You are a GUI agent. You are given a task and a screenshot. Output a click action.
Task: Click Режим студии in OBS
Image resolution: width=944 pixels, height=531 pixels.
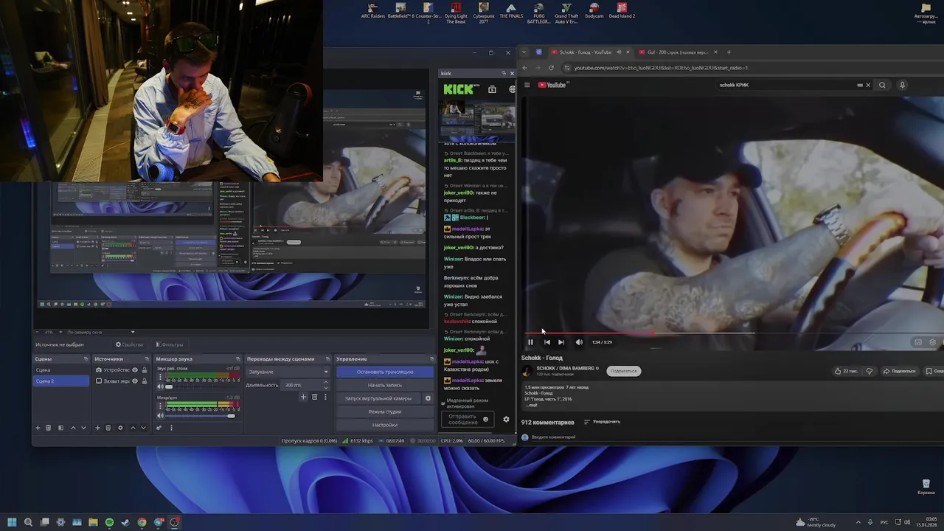pyautogui.click(x=384, y=412)
